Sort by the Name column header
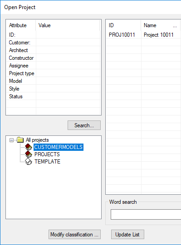 (x=161, y=25)
